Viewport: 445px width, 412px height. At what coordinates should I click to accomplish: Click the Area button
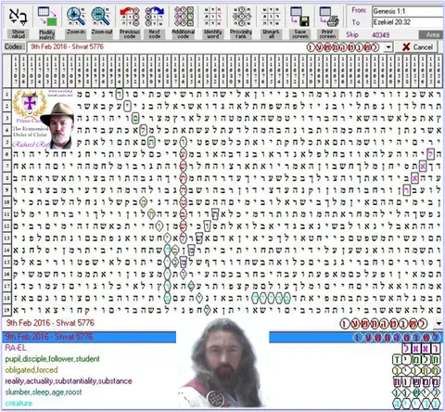pos(432,35)
